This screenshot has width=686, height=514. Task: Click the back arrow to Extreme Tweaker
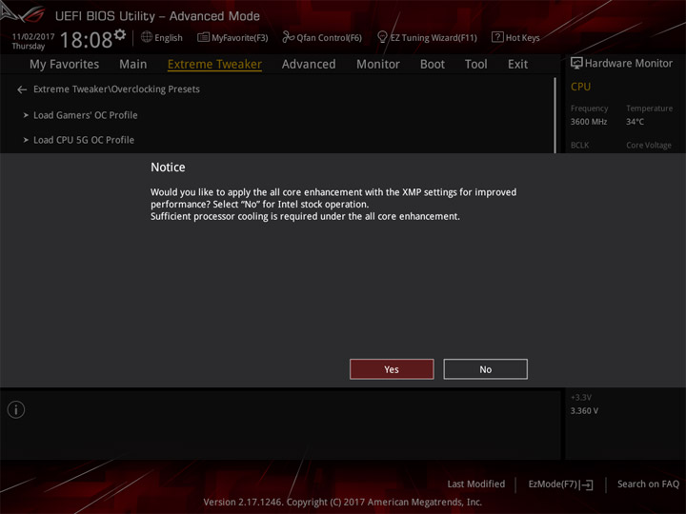(22, 89)
